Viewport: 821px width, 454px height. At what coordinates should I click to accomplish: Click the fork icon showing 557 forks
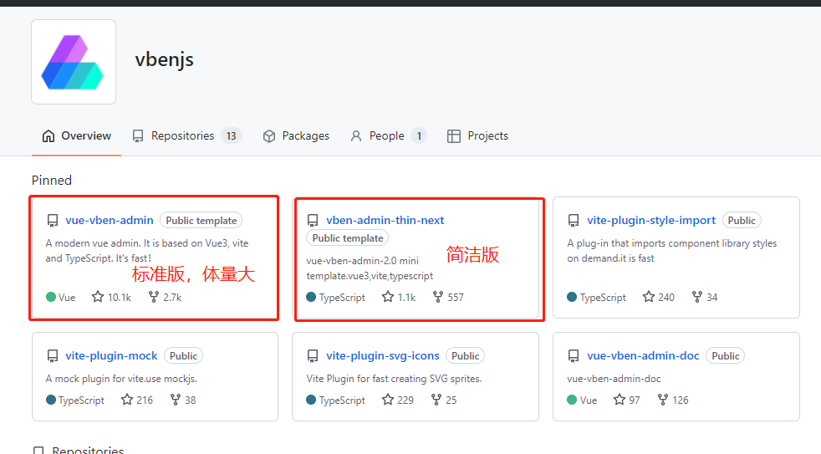[x=438, y=297]
